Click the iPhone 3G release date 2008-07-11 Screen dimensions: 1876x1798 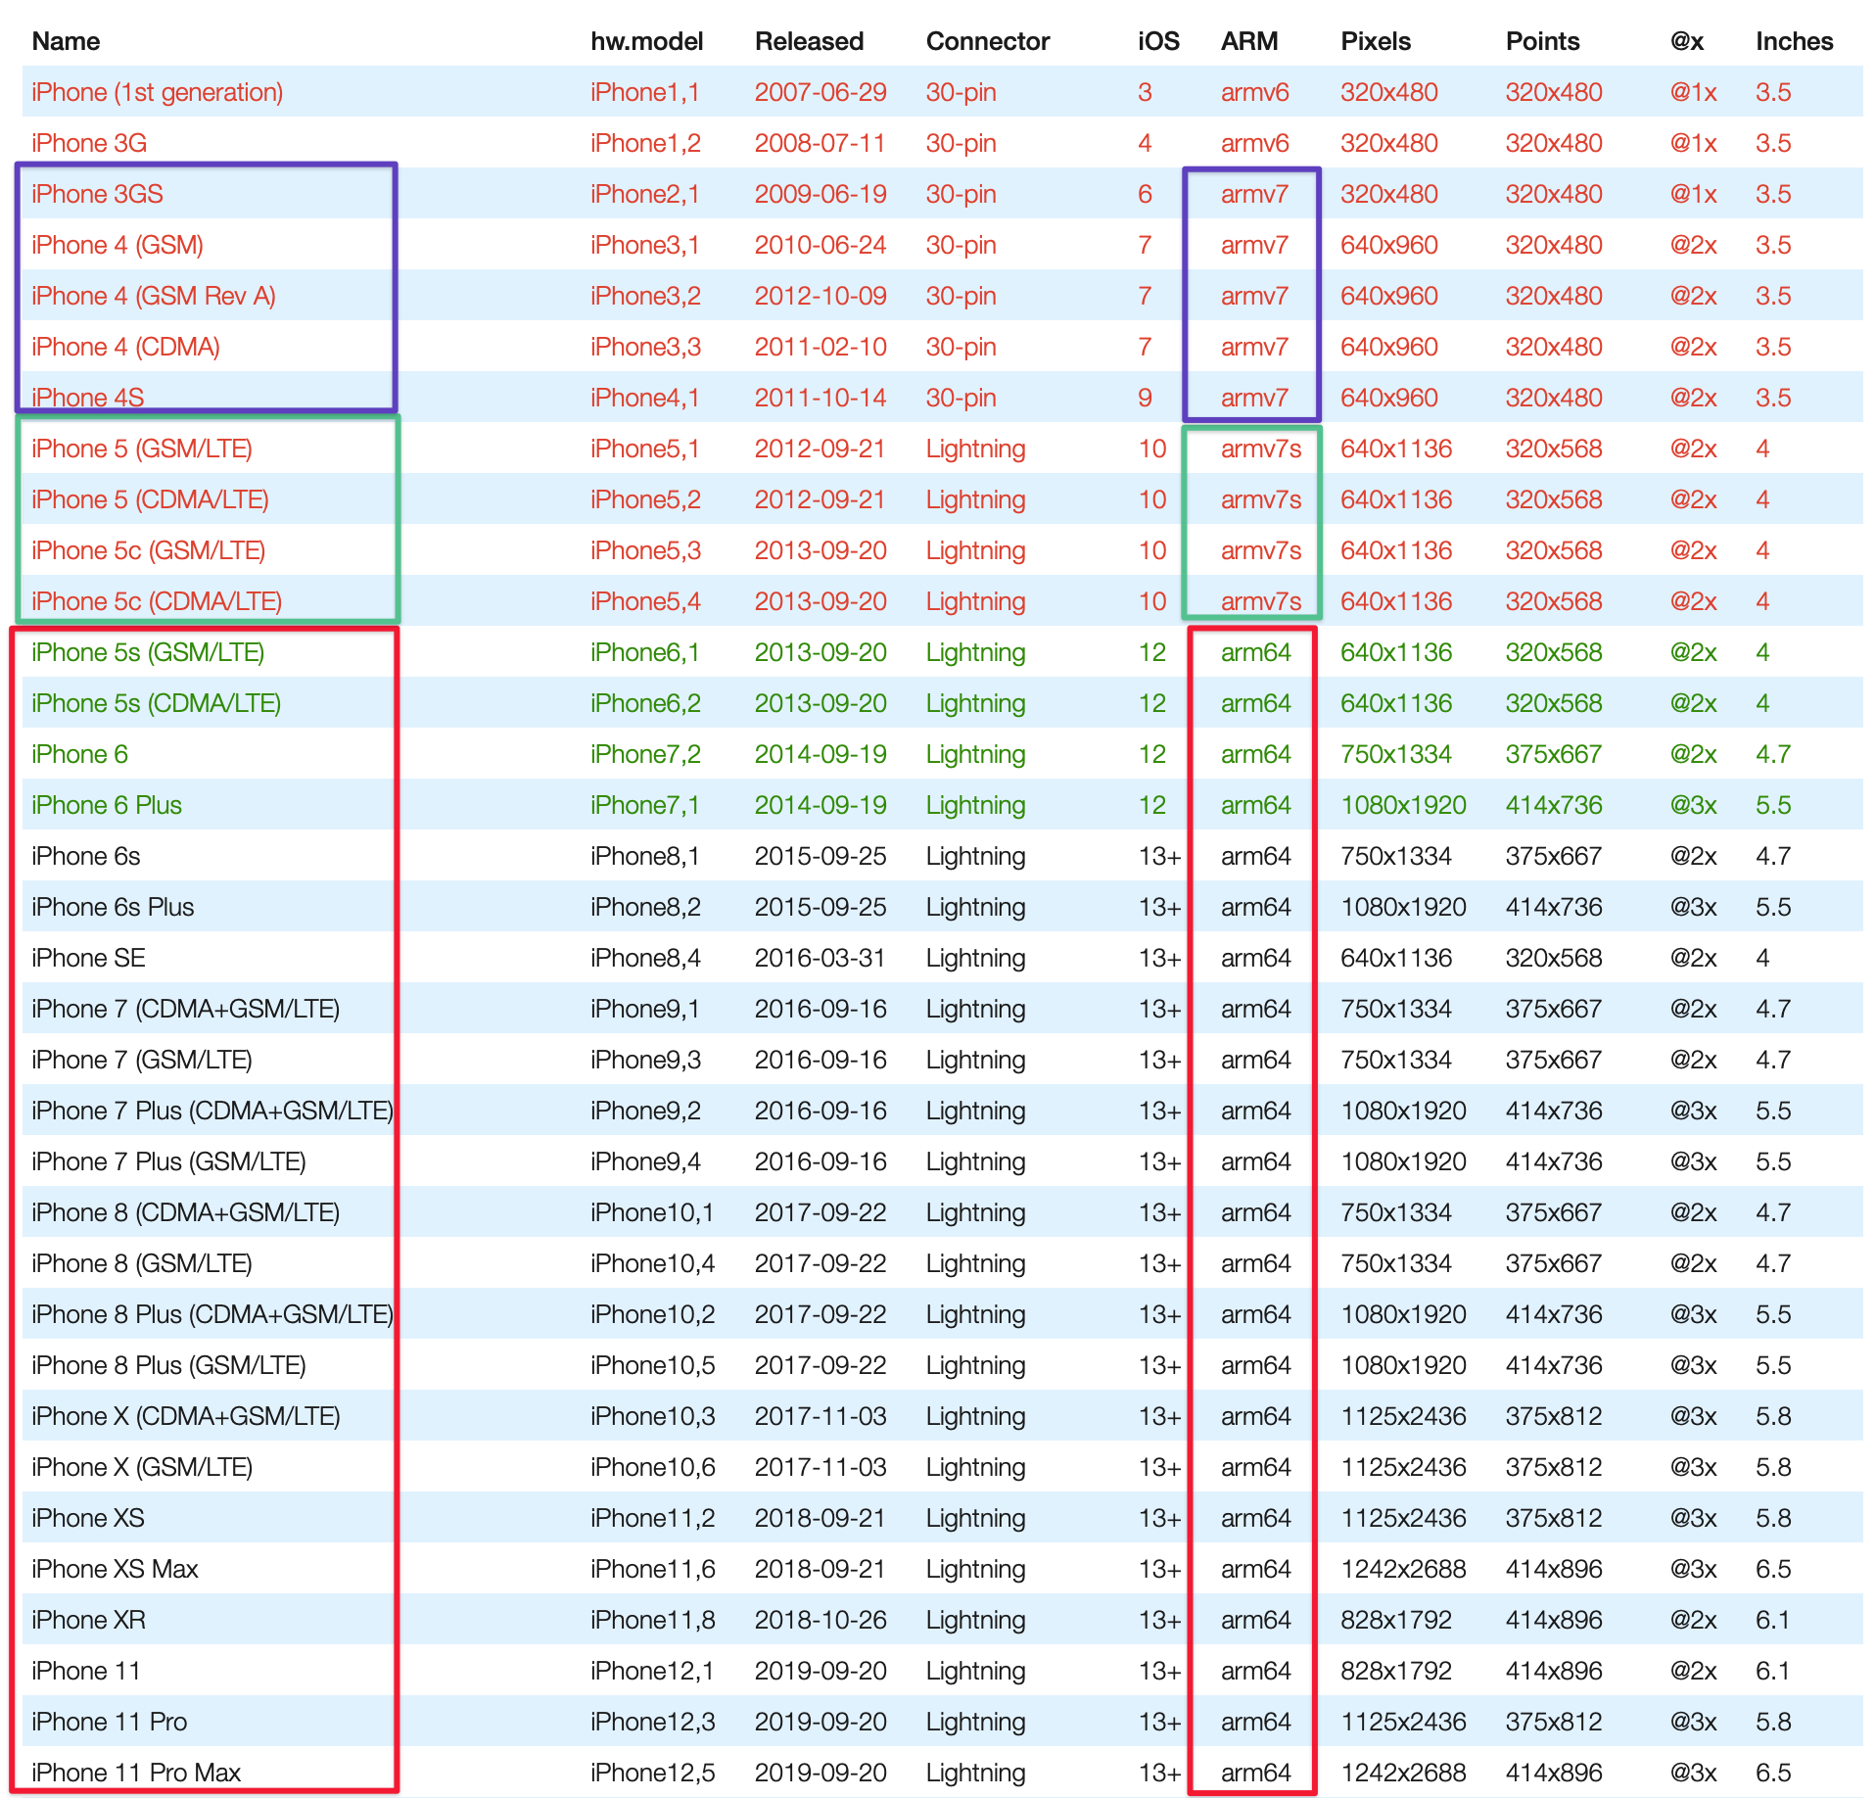(x=820, y=143)
